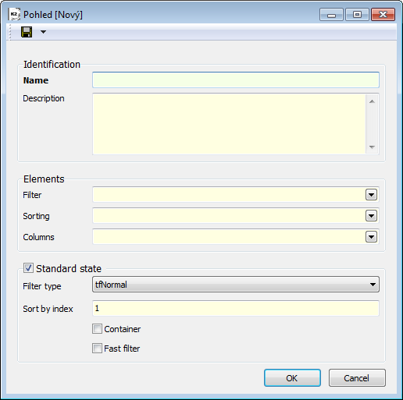Enable the Container checkbox

[97, 329]
